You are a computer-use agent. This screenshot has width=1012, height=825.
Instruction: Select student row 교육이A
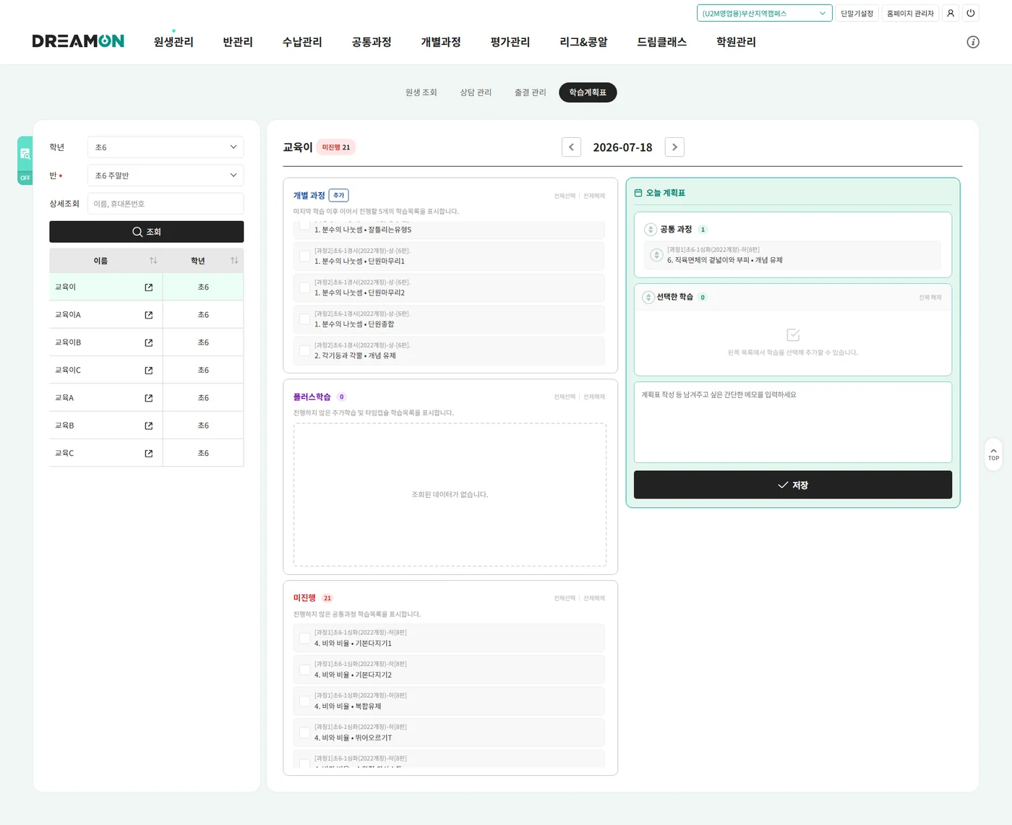pyautogui.click(x=146, y=315)
